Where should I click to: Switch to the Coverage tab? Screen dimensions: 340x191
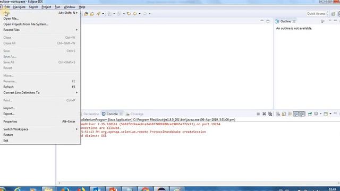(135, 114)
